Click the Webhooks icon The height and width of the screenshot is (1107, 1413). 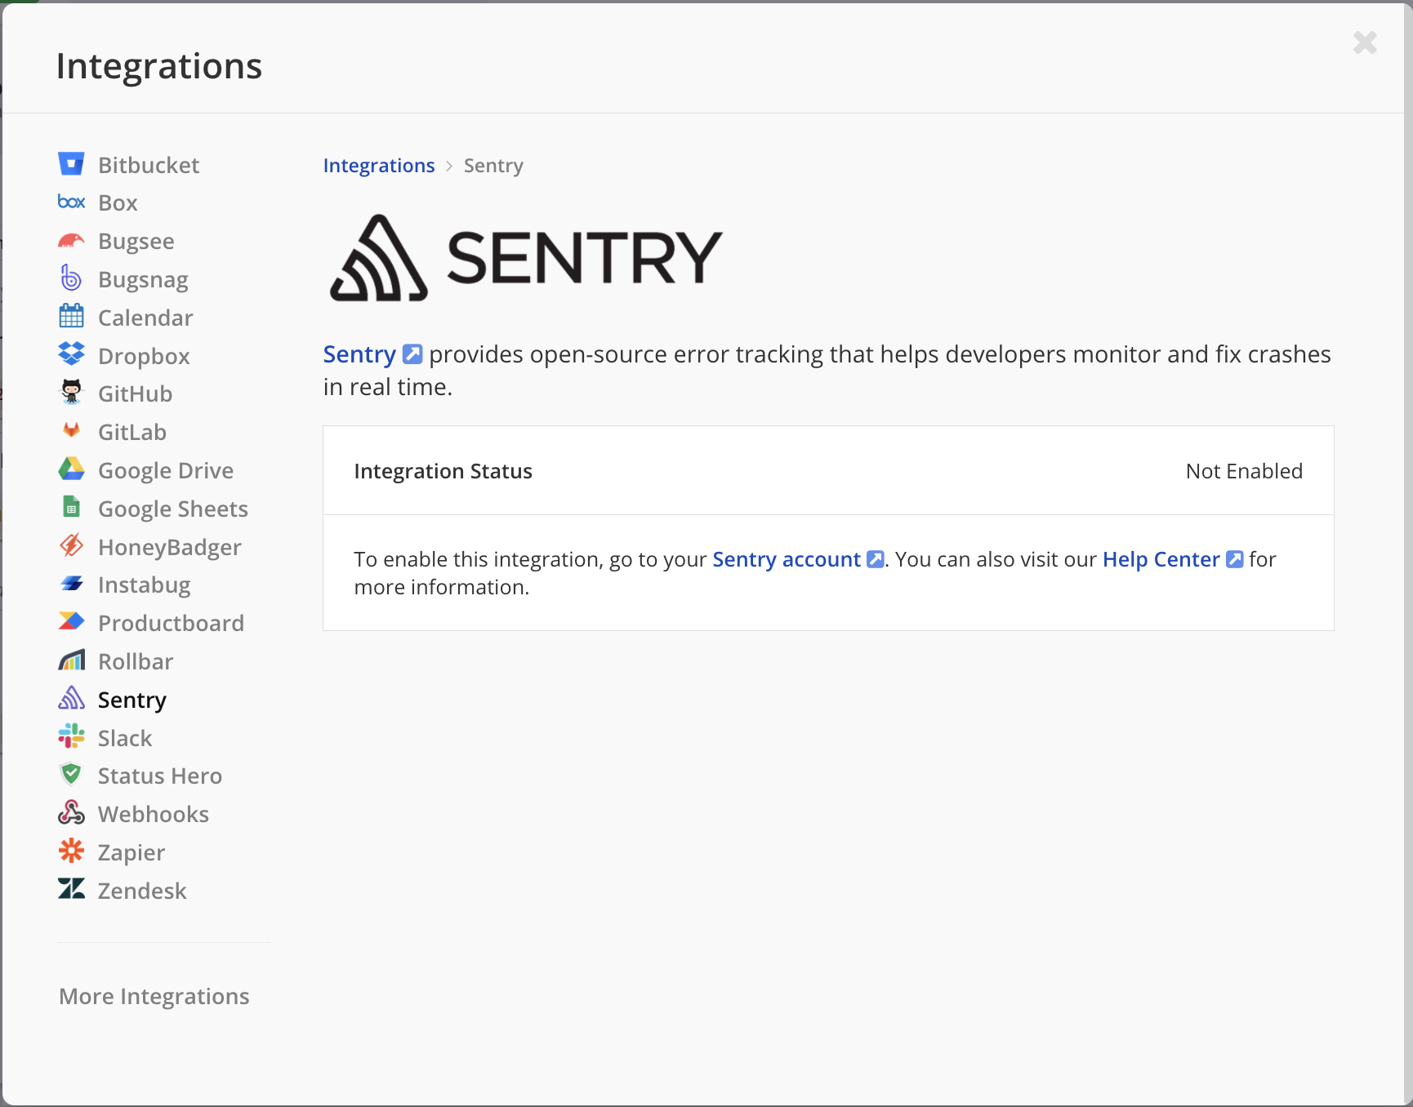click(71, 812)
